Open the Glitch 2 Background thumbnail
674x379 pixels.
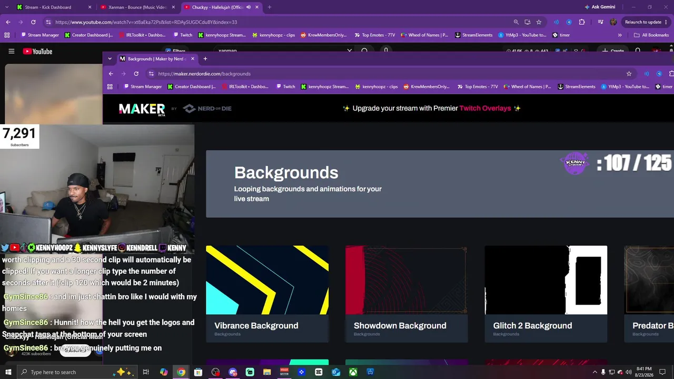546,280
